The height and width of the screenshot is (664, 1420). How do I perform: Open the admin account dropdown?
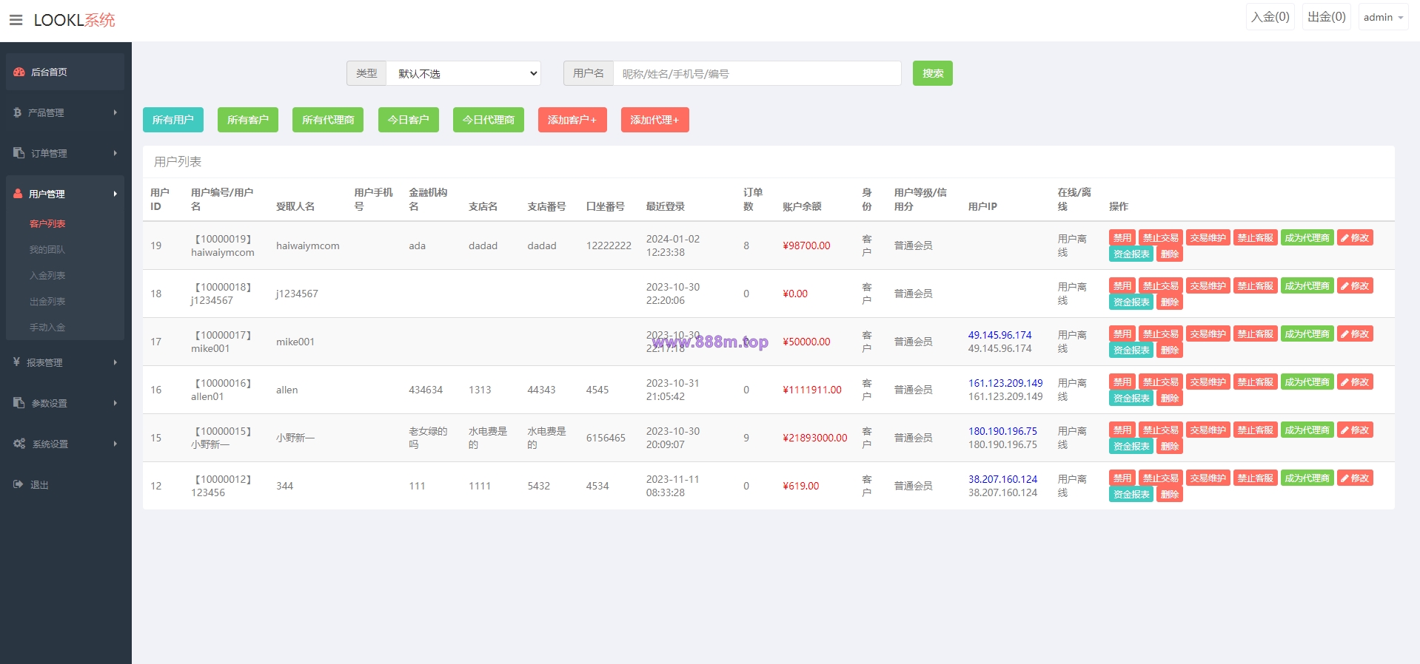(1383, 17)
